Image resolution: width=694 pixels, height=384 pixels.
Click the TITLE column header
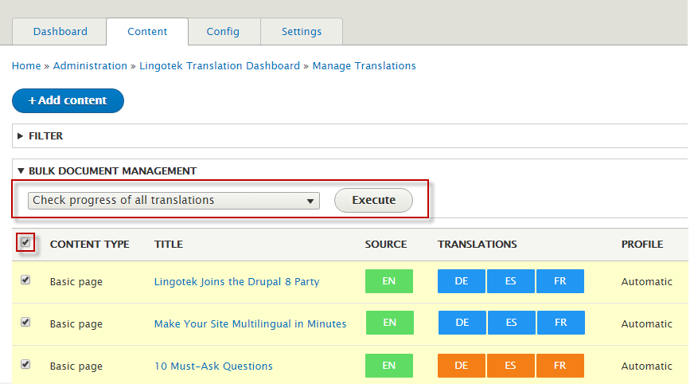[x=169, y=245]
